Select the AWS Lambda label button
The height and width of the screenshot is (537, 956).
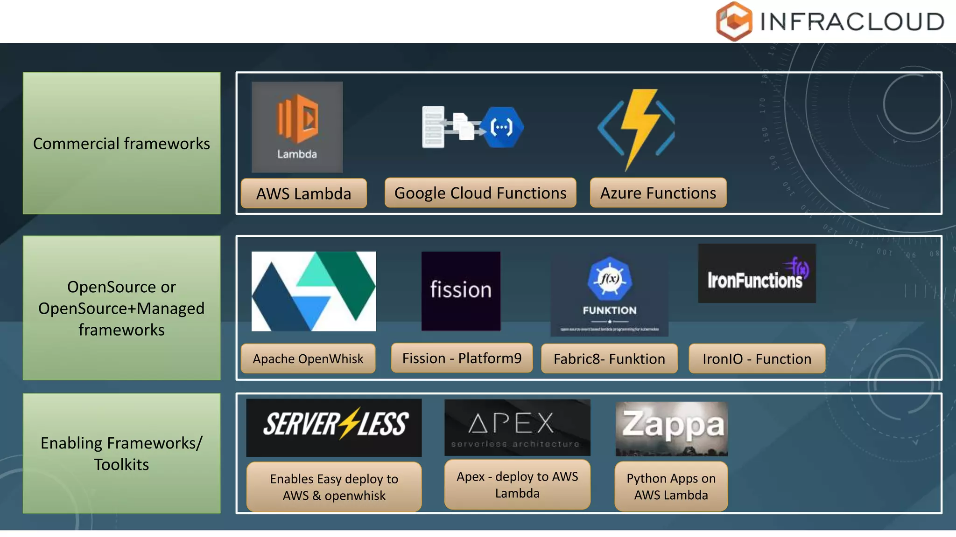tap(304, 193)
